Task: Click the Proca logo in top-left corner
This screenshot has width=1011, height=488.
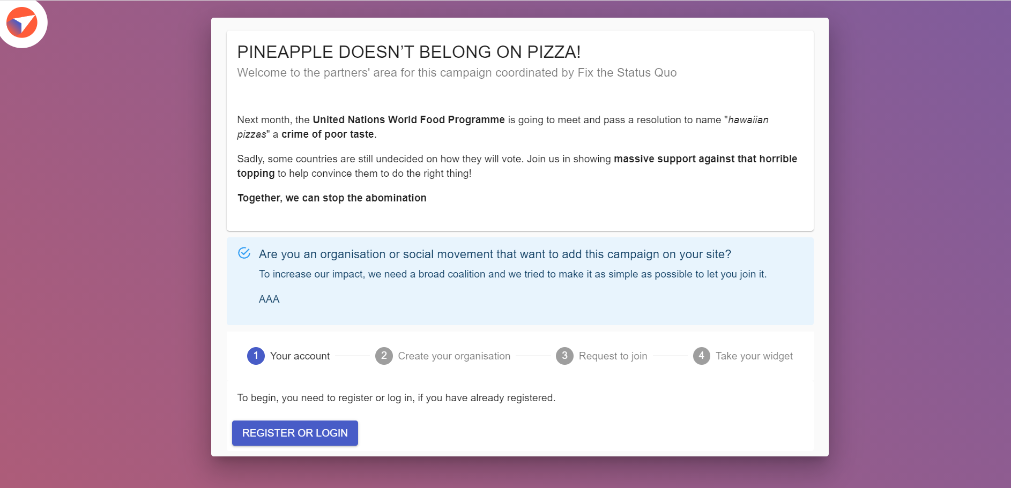Action: pyautogui.click(x=22, y=23)
